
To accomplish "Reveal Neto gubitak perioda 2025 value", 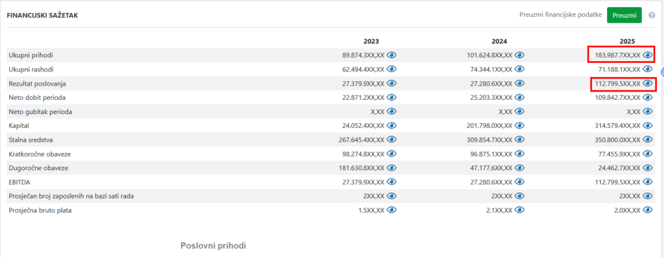I will (x=648, y=111).
